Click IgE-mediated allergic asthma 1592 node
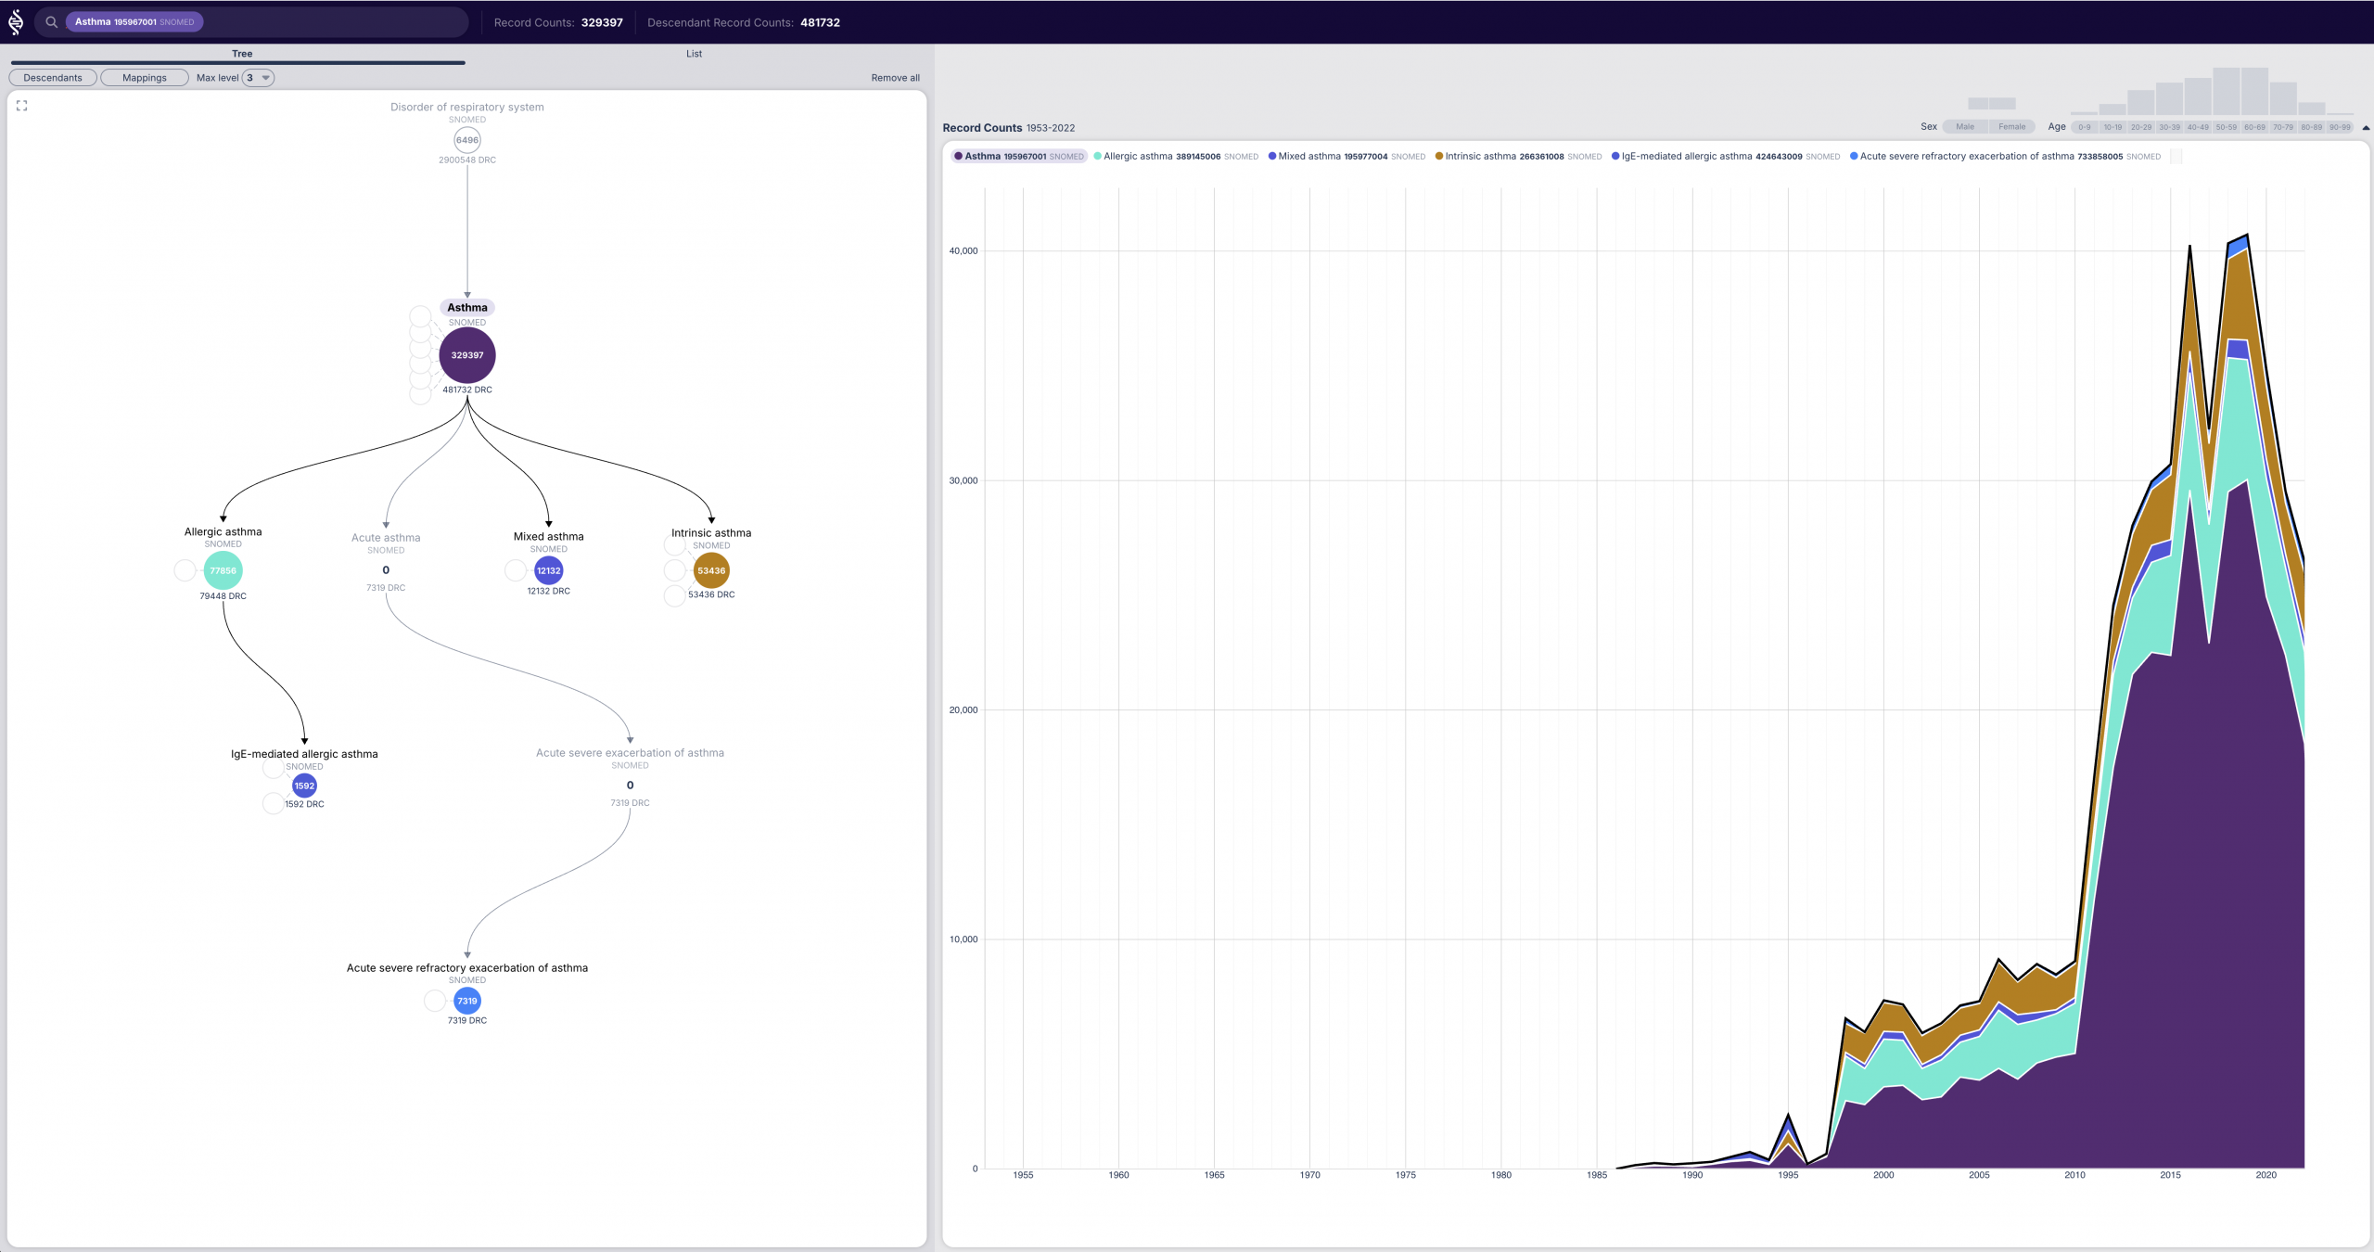 pos(304,786)
